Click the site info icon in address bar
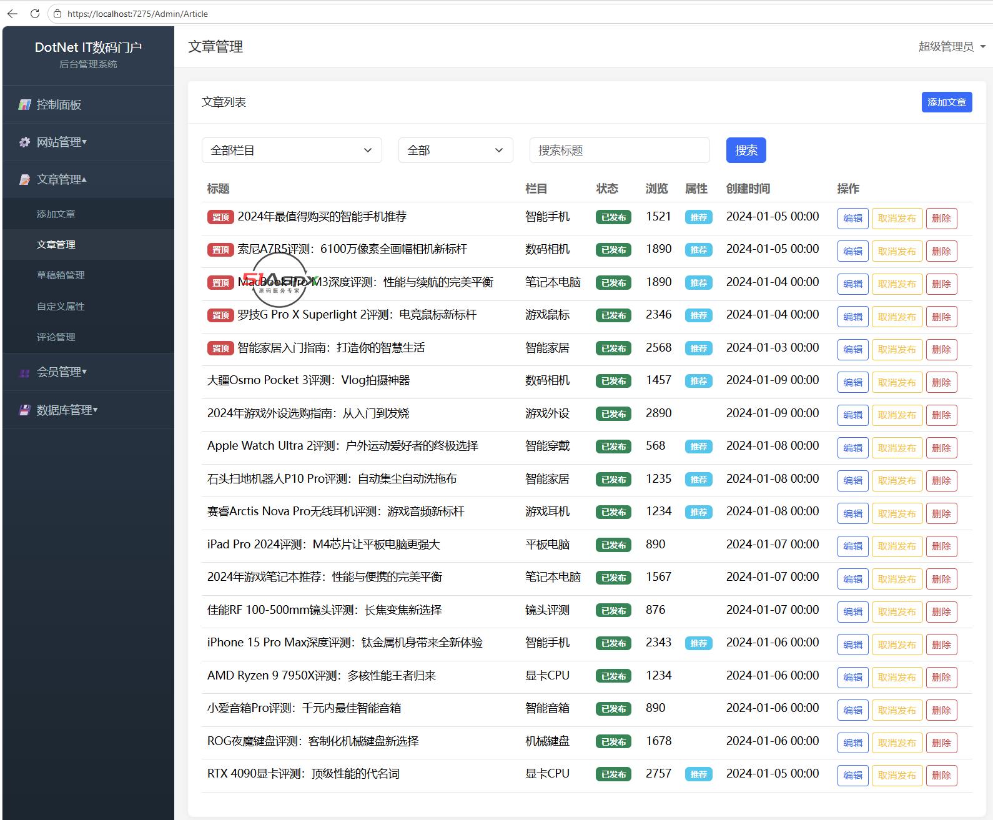The width and height of the screenshot is (993, 820). (x=57, y=13)
